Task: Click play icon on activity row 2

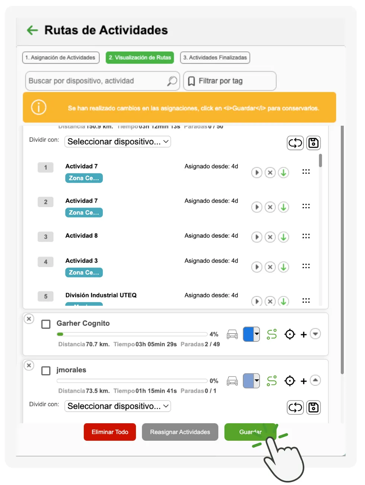Action: [x=257, y=207]
